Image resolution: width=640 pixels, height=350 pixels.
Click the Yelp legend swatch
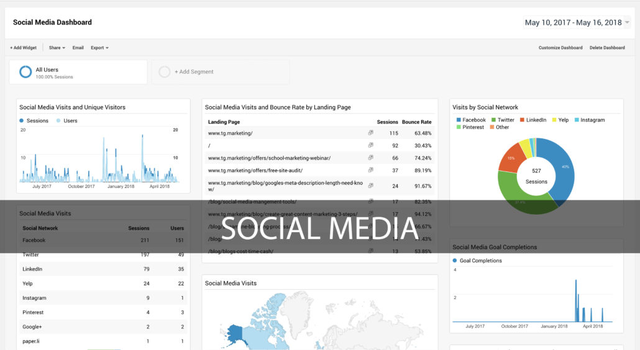(554, 120)
